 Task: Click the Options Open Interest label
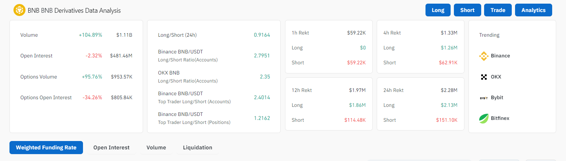[46, 97]
